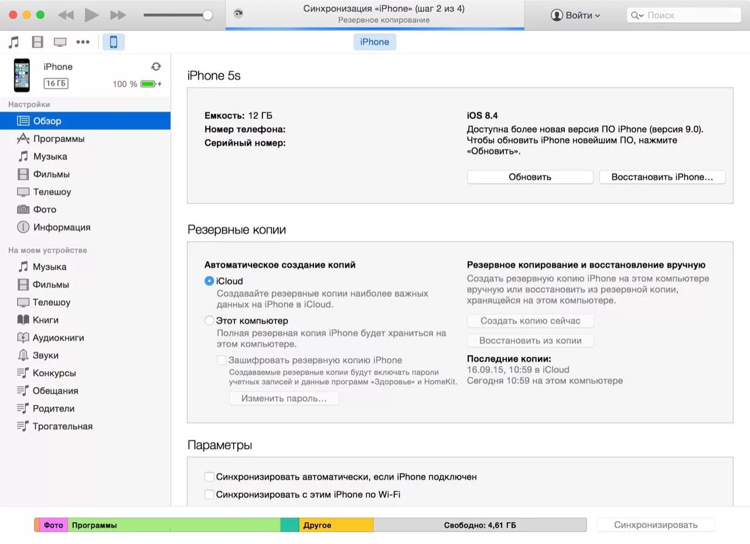Screen dimensions: 750x544
Task: Click the 16 ГБ capacity badge
Action: coord(56,84)
